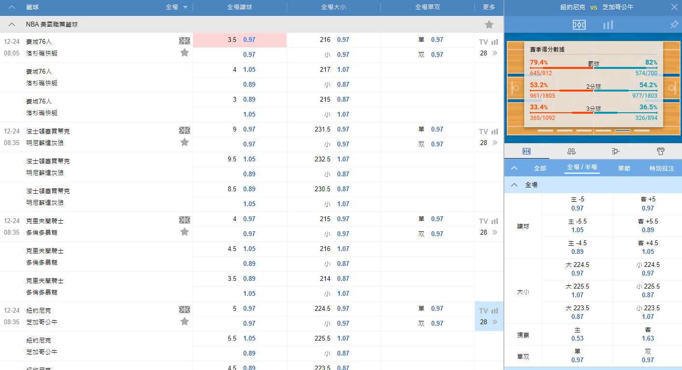Open the 全場 market type dropdown

pyautogui.click(x=177, y=7)
